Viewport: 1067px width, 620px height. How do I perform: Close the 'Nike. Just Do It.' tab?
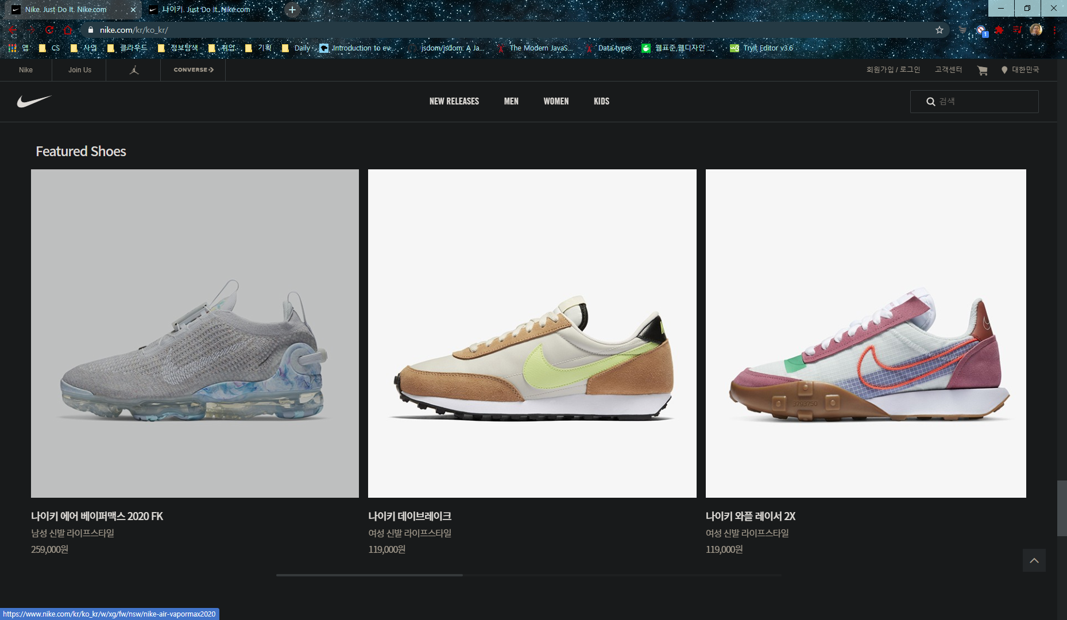click(x=133, y=10)
